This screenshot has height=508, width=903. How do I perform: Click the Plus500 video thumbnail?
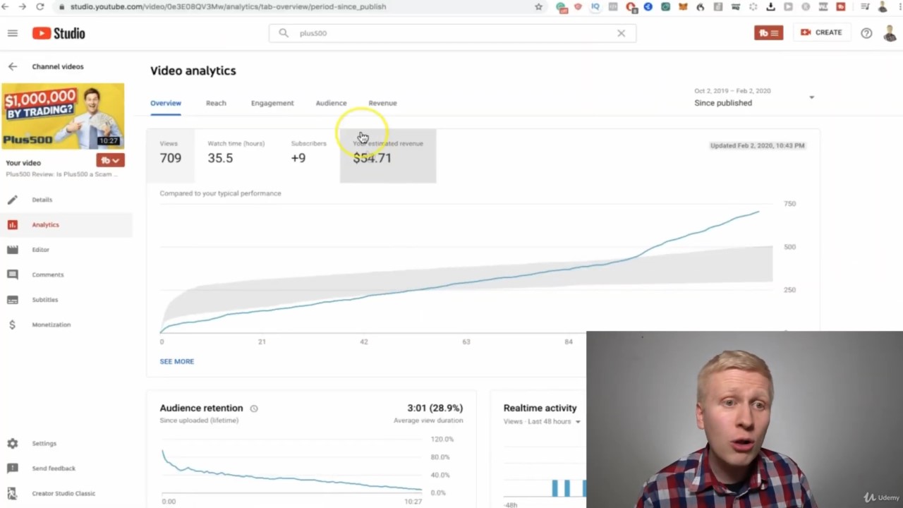click(x=63, y=116)
